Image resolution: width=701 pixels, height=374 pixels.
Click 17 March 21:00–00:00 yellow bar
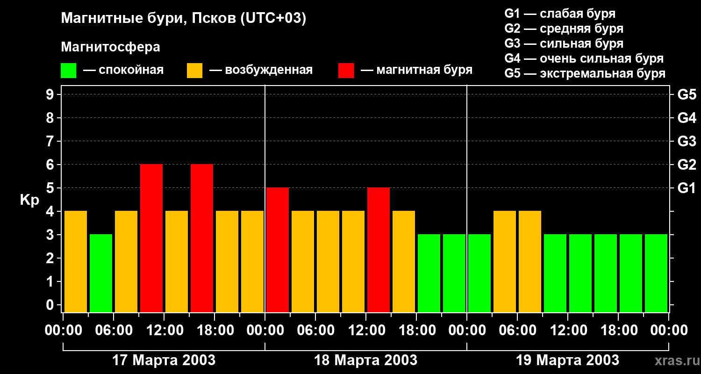[252, 262]
